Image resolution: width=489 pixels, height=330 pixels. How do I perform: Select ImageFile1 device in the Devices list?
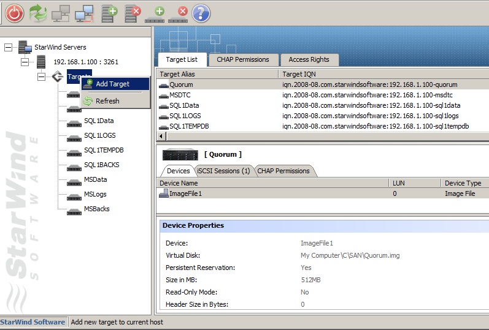click(x=185, y=193)
